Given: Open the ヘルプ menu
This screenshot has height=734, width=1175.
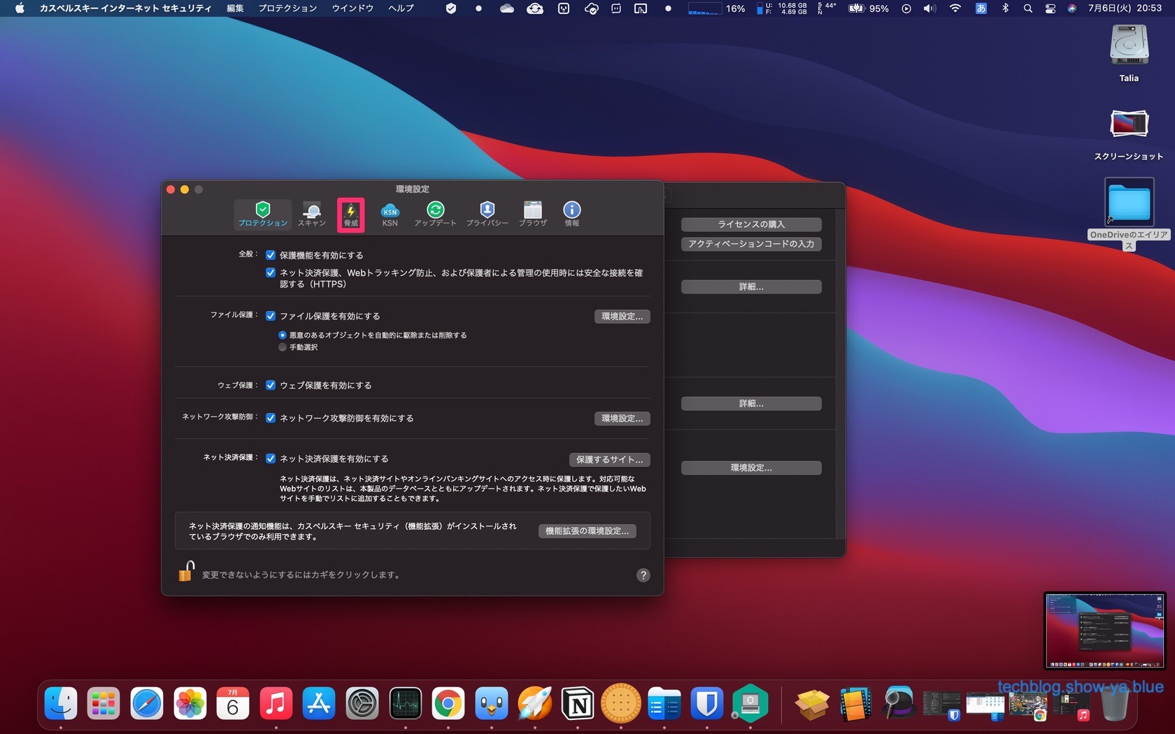Looking at the screenshot, I should 401,8.
